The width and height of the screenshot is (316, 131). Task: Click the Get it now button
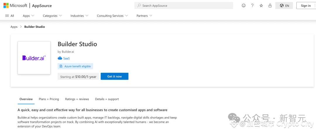tap(114, 76)
